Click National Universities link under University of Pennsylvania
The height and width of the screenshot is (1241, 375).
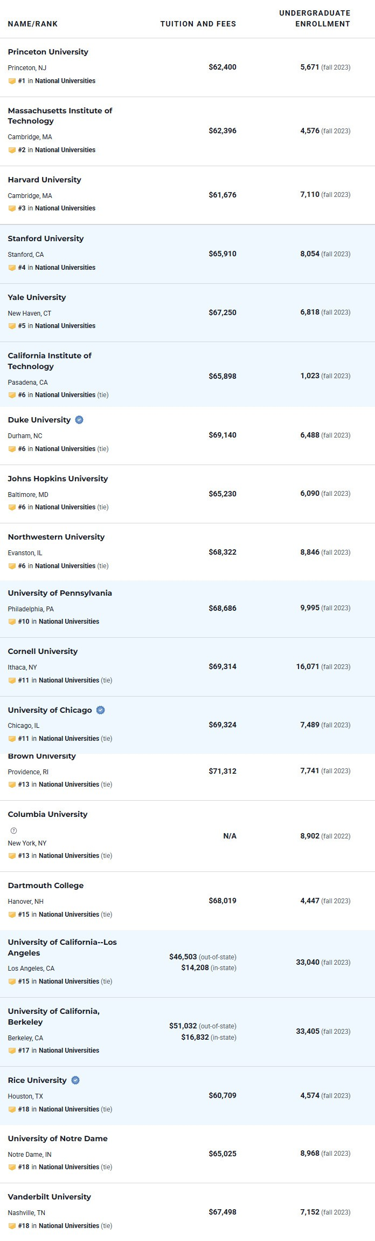pyautogui.click(x=69, y=622)
